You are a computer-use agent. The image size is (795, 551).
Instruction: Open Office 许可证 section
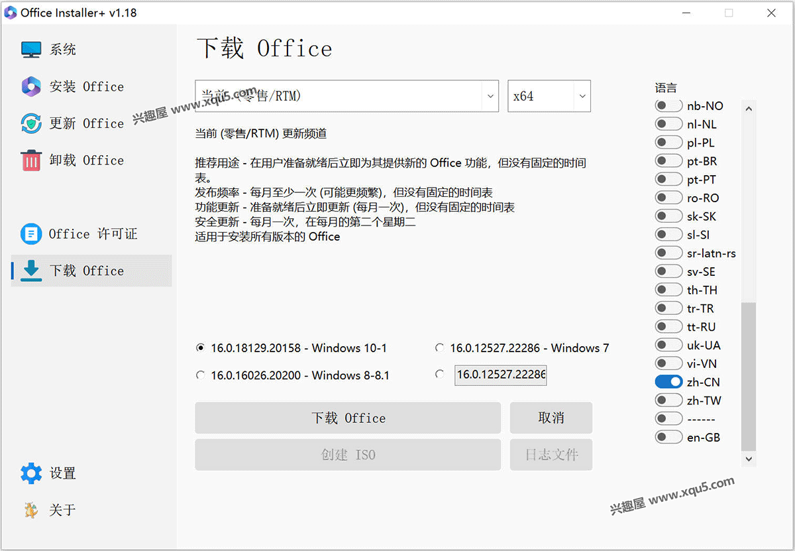point(91,233)
